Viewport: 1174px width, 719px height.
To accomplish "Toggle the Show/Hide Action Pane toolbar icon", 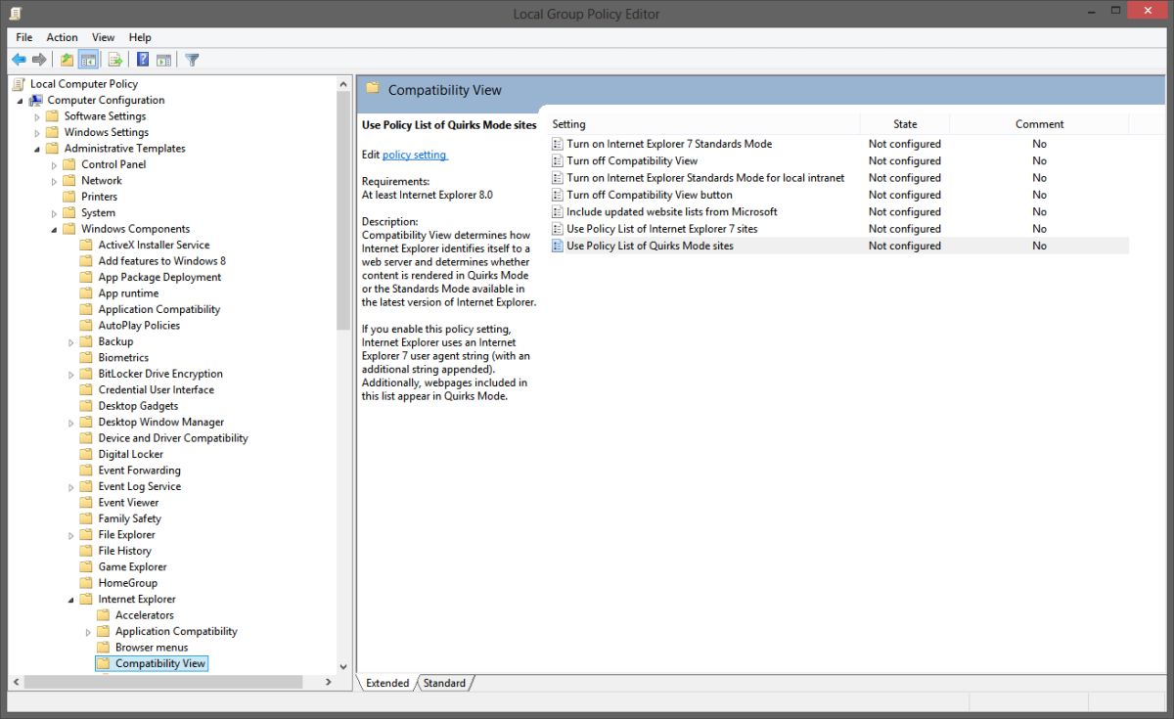I will (x=164, y=60).
